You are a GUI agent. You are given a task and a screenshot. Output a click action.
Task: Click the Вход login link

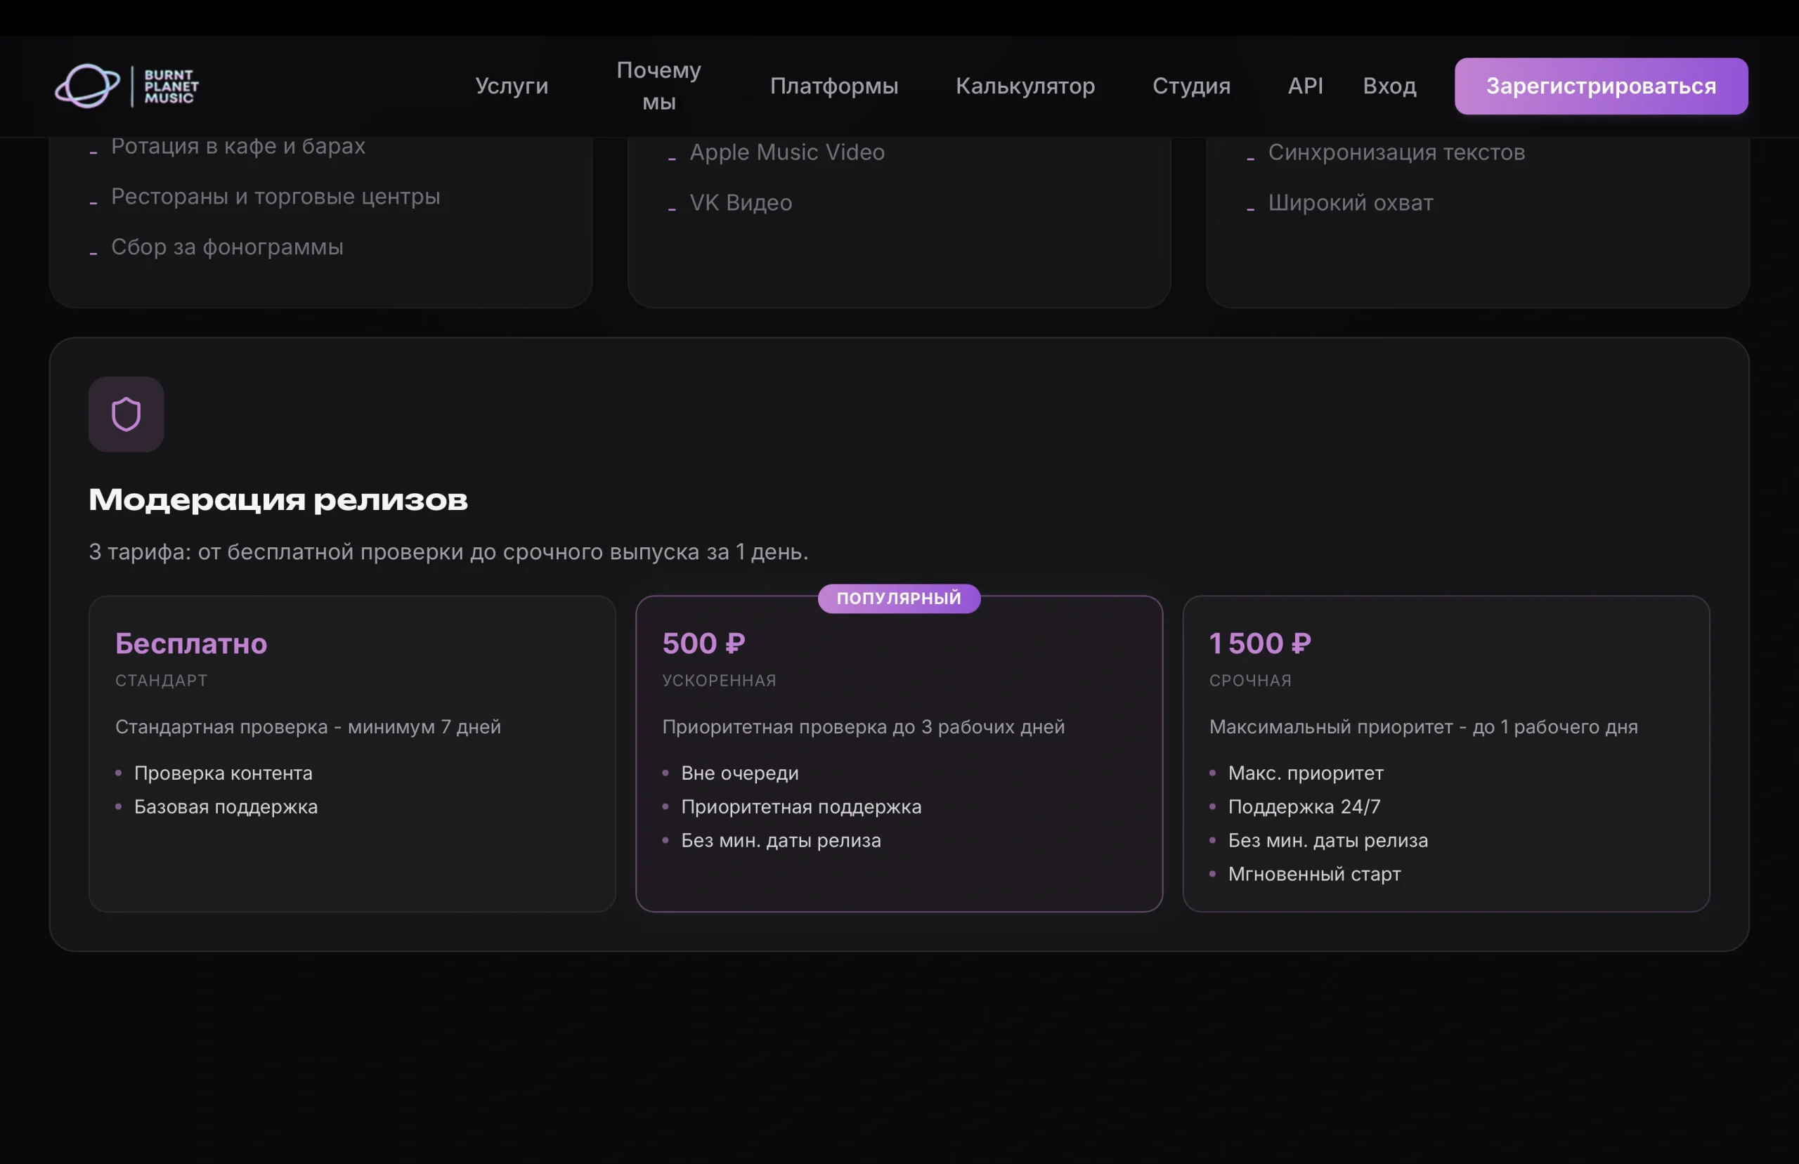coord(1389,86)
